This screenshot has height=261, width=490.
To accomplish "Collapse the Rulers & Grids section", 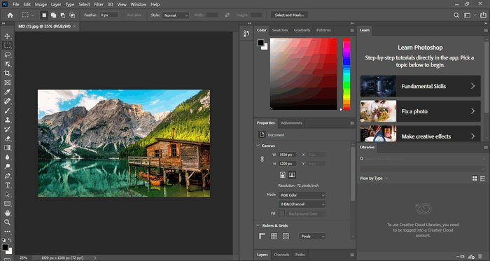I will [258, 225].
